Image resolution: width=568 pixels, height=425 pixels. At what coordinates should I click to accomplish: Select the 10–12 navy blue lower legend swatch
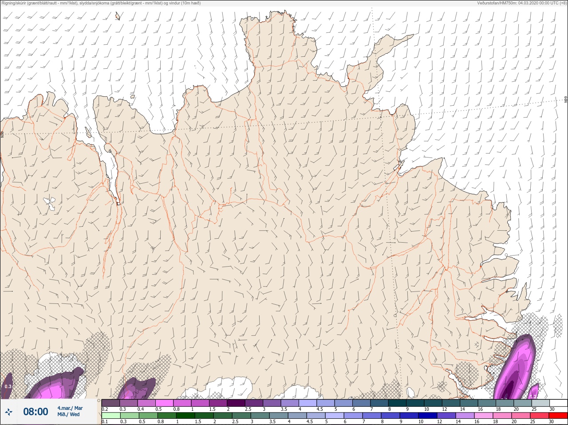pos(428,416)
